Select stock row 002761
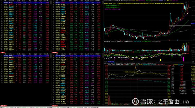195x108 pixels. [77, 61]
